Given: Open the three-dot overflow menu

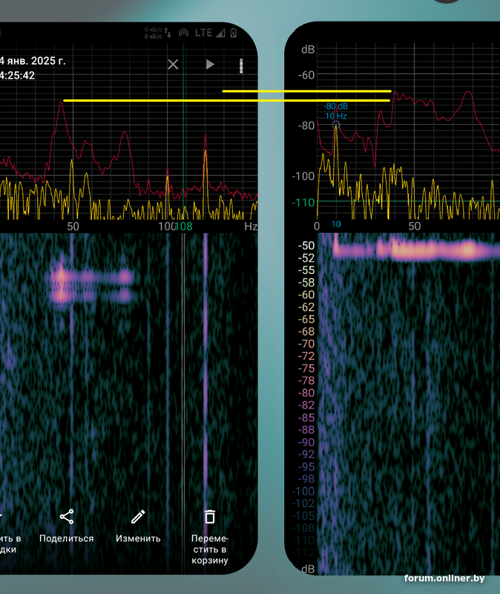Looking at the screenshot, I should [x=241, y=66].
